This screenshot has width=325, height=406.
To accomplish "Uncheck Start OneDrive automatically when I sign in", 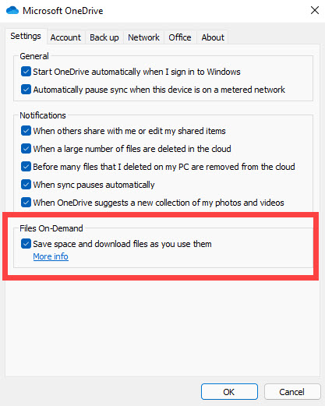I will 26,72.
